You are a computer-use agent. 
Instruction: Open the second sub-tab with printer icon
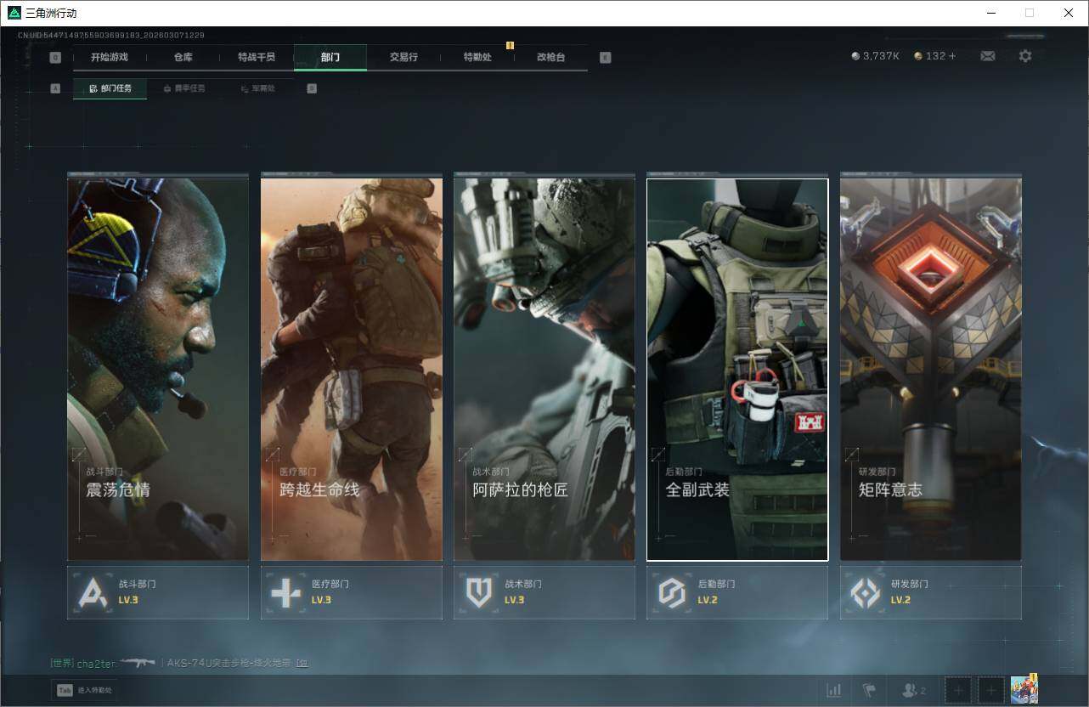pyautogui.click(x=183, y=88)
